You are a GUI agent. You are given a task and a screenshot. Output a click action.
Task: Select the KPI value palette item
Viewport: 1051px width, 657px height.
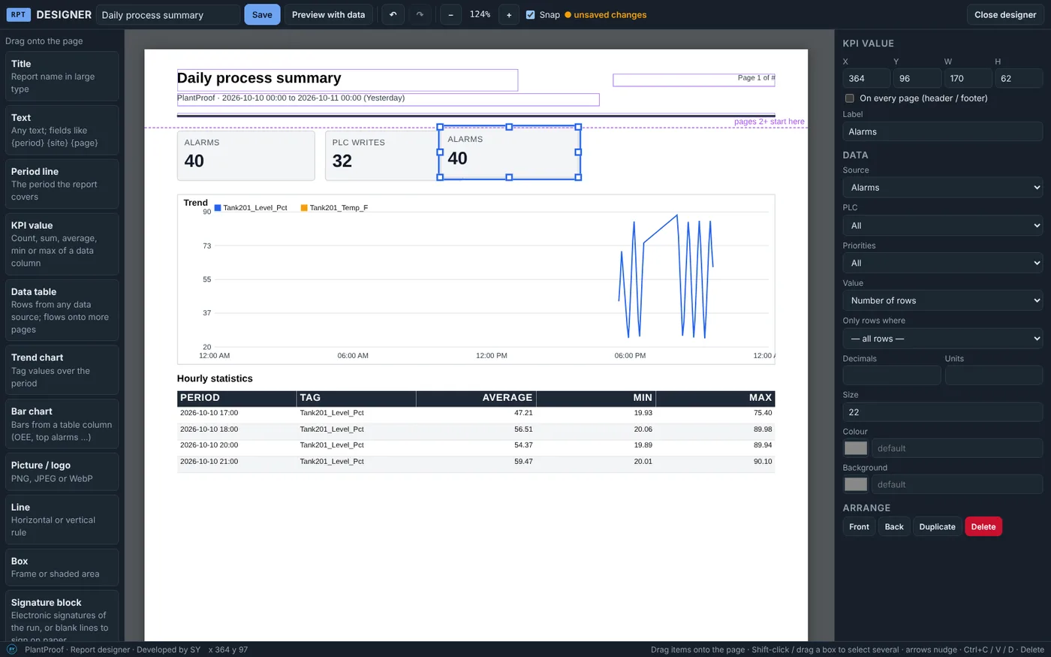point(62,244)
